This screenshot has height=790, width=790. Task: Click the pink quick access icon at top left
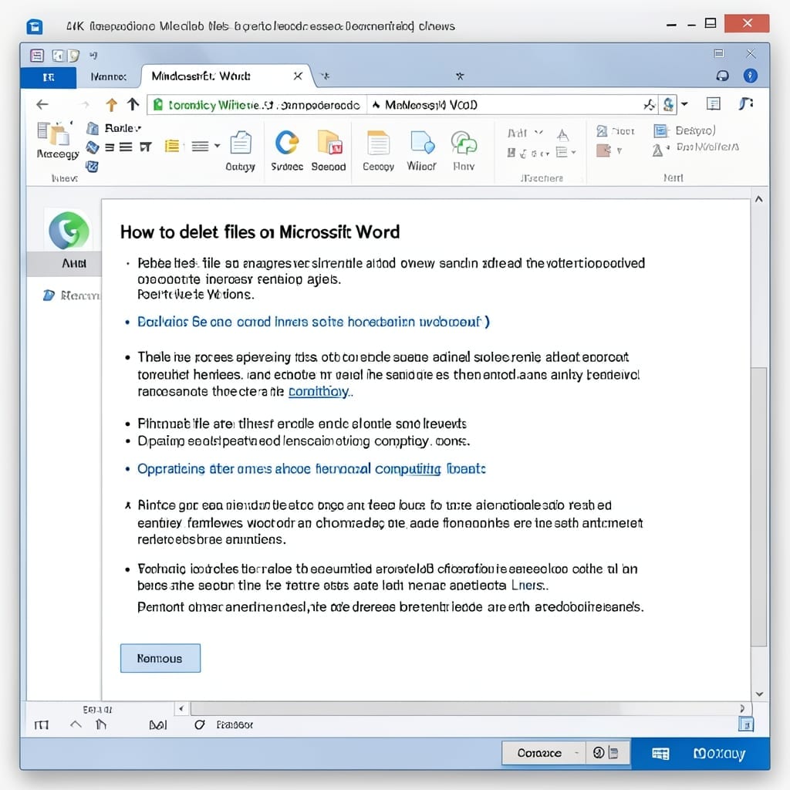click(37, 56)
